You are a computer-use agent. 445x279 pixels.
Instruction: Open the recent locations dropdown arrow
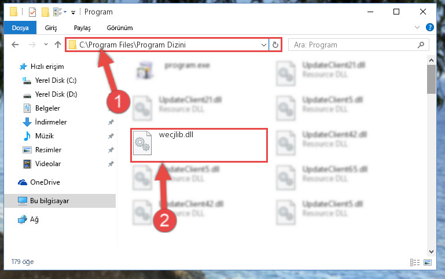(x=46, y=44)
